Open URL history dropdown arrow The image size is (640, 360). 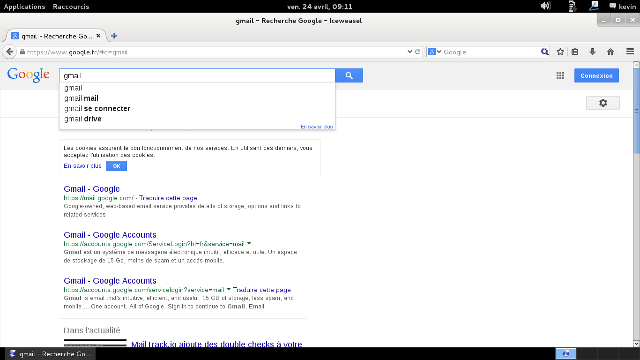(410, 52)
